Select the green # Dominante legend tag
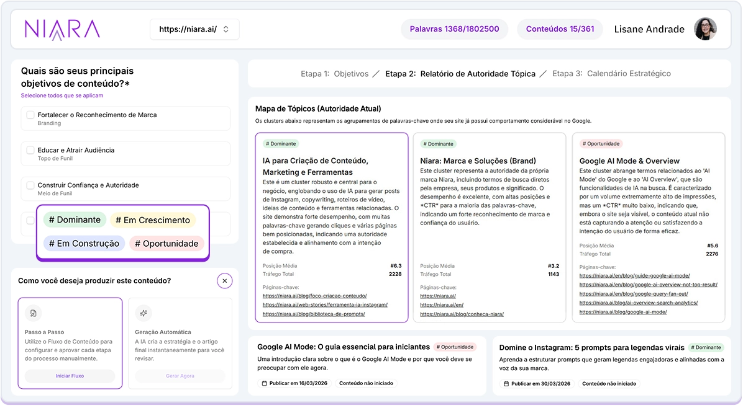743x408 pixels. [x=75, y=220]
